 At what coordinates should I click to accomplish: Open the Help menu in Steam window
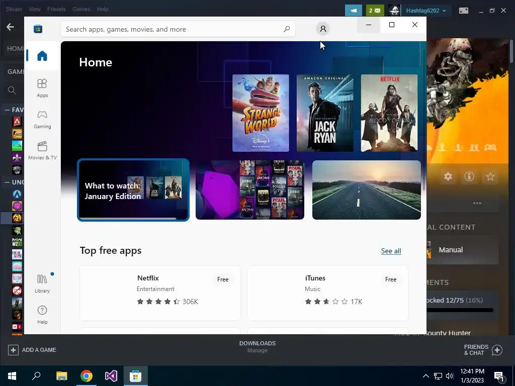[x=103, y=9]
